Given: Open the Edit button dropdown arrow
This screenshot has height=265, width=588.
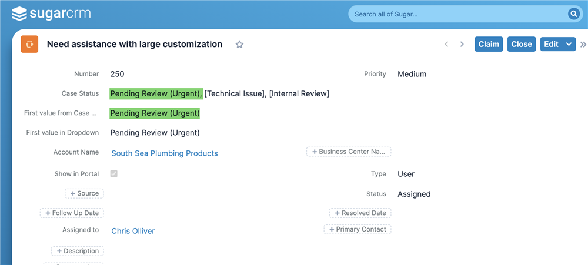Looking at the screenshot, I should tap(569, 44).
